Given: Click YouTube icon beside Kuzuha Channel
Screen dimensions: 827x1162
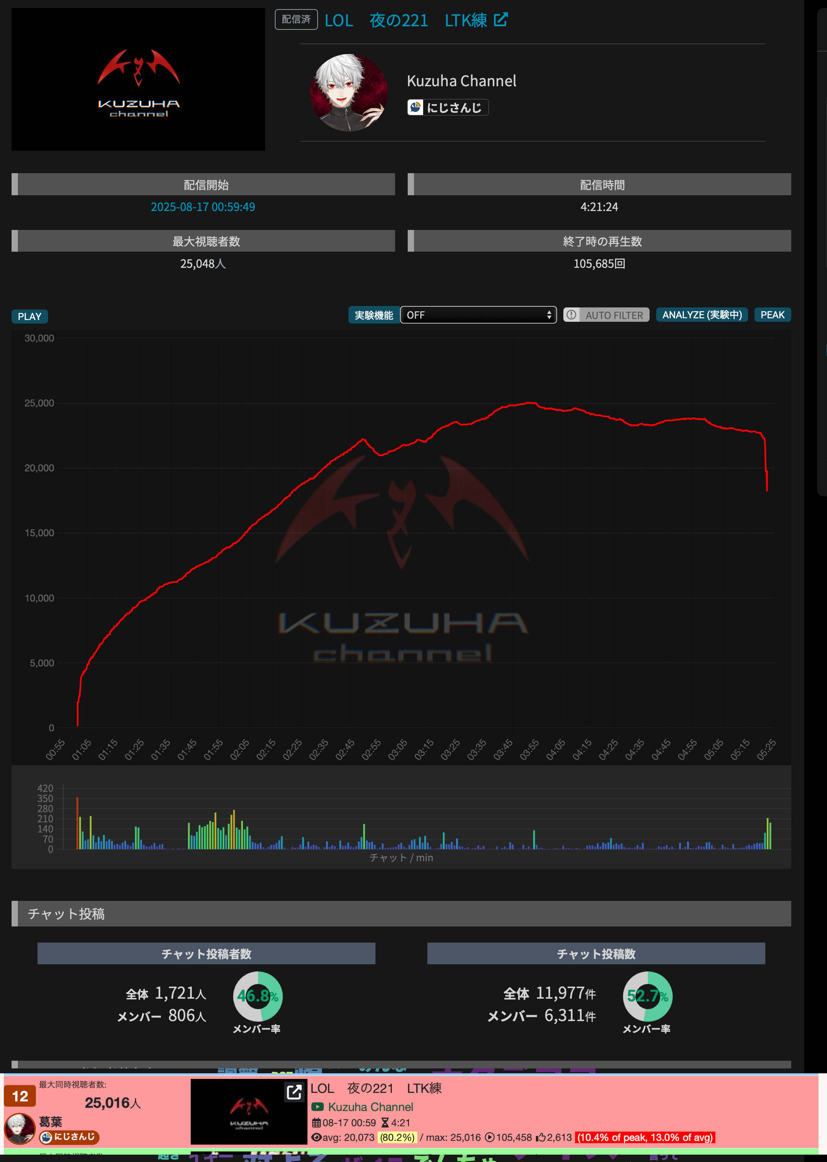Looking at the screenshot, I should 318,1107.
